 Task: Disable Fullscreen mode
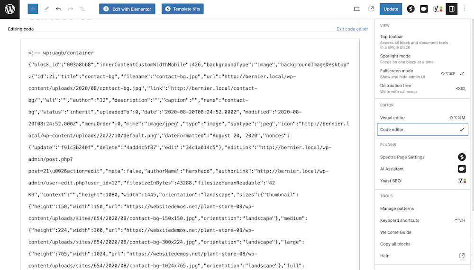(x=423, y=74)
